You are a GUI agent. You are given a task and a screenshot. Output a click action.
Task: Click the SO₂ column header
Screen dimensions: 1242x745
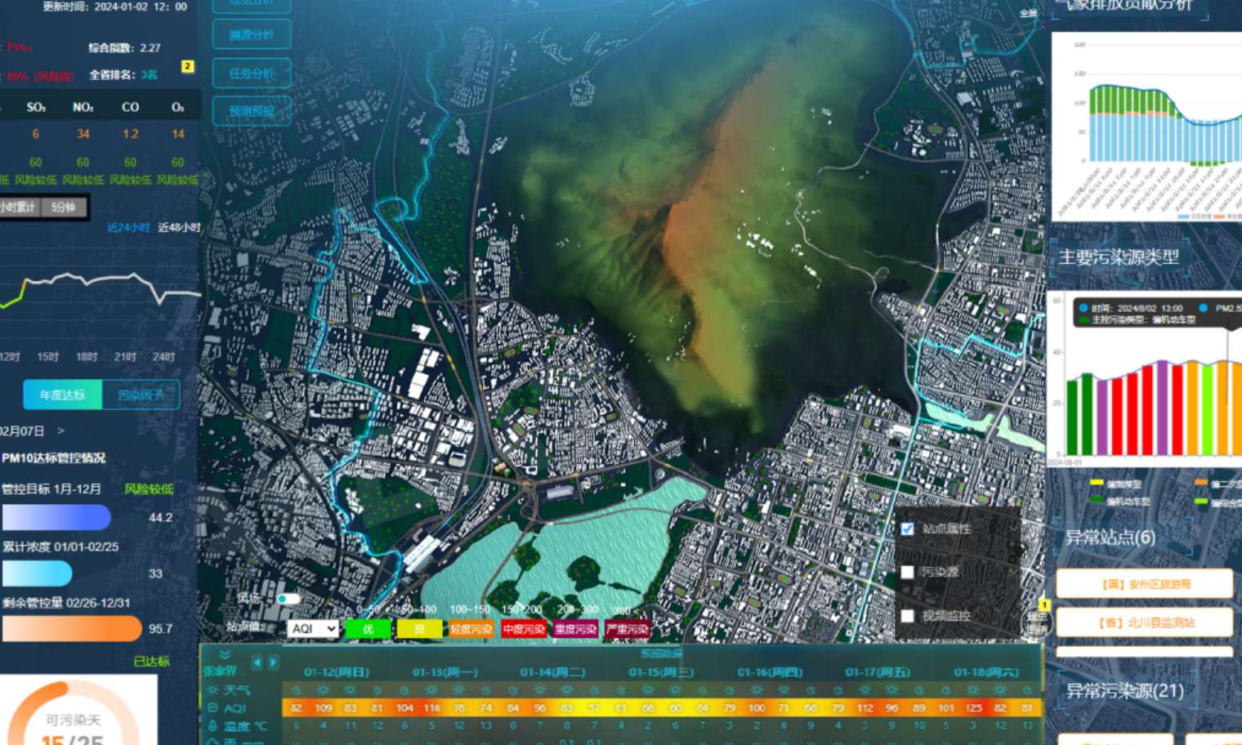tap(36, 107)
